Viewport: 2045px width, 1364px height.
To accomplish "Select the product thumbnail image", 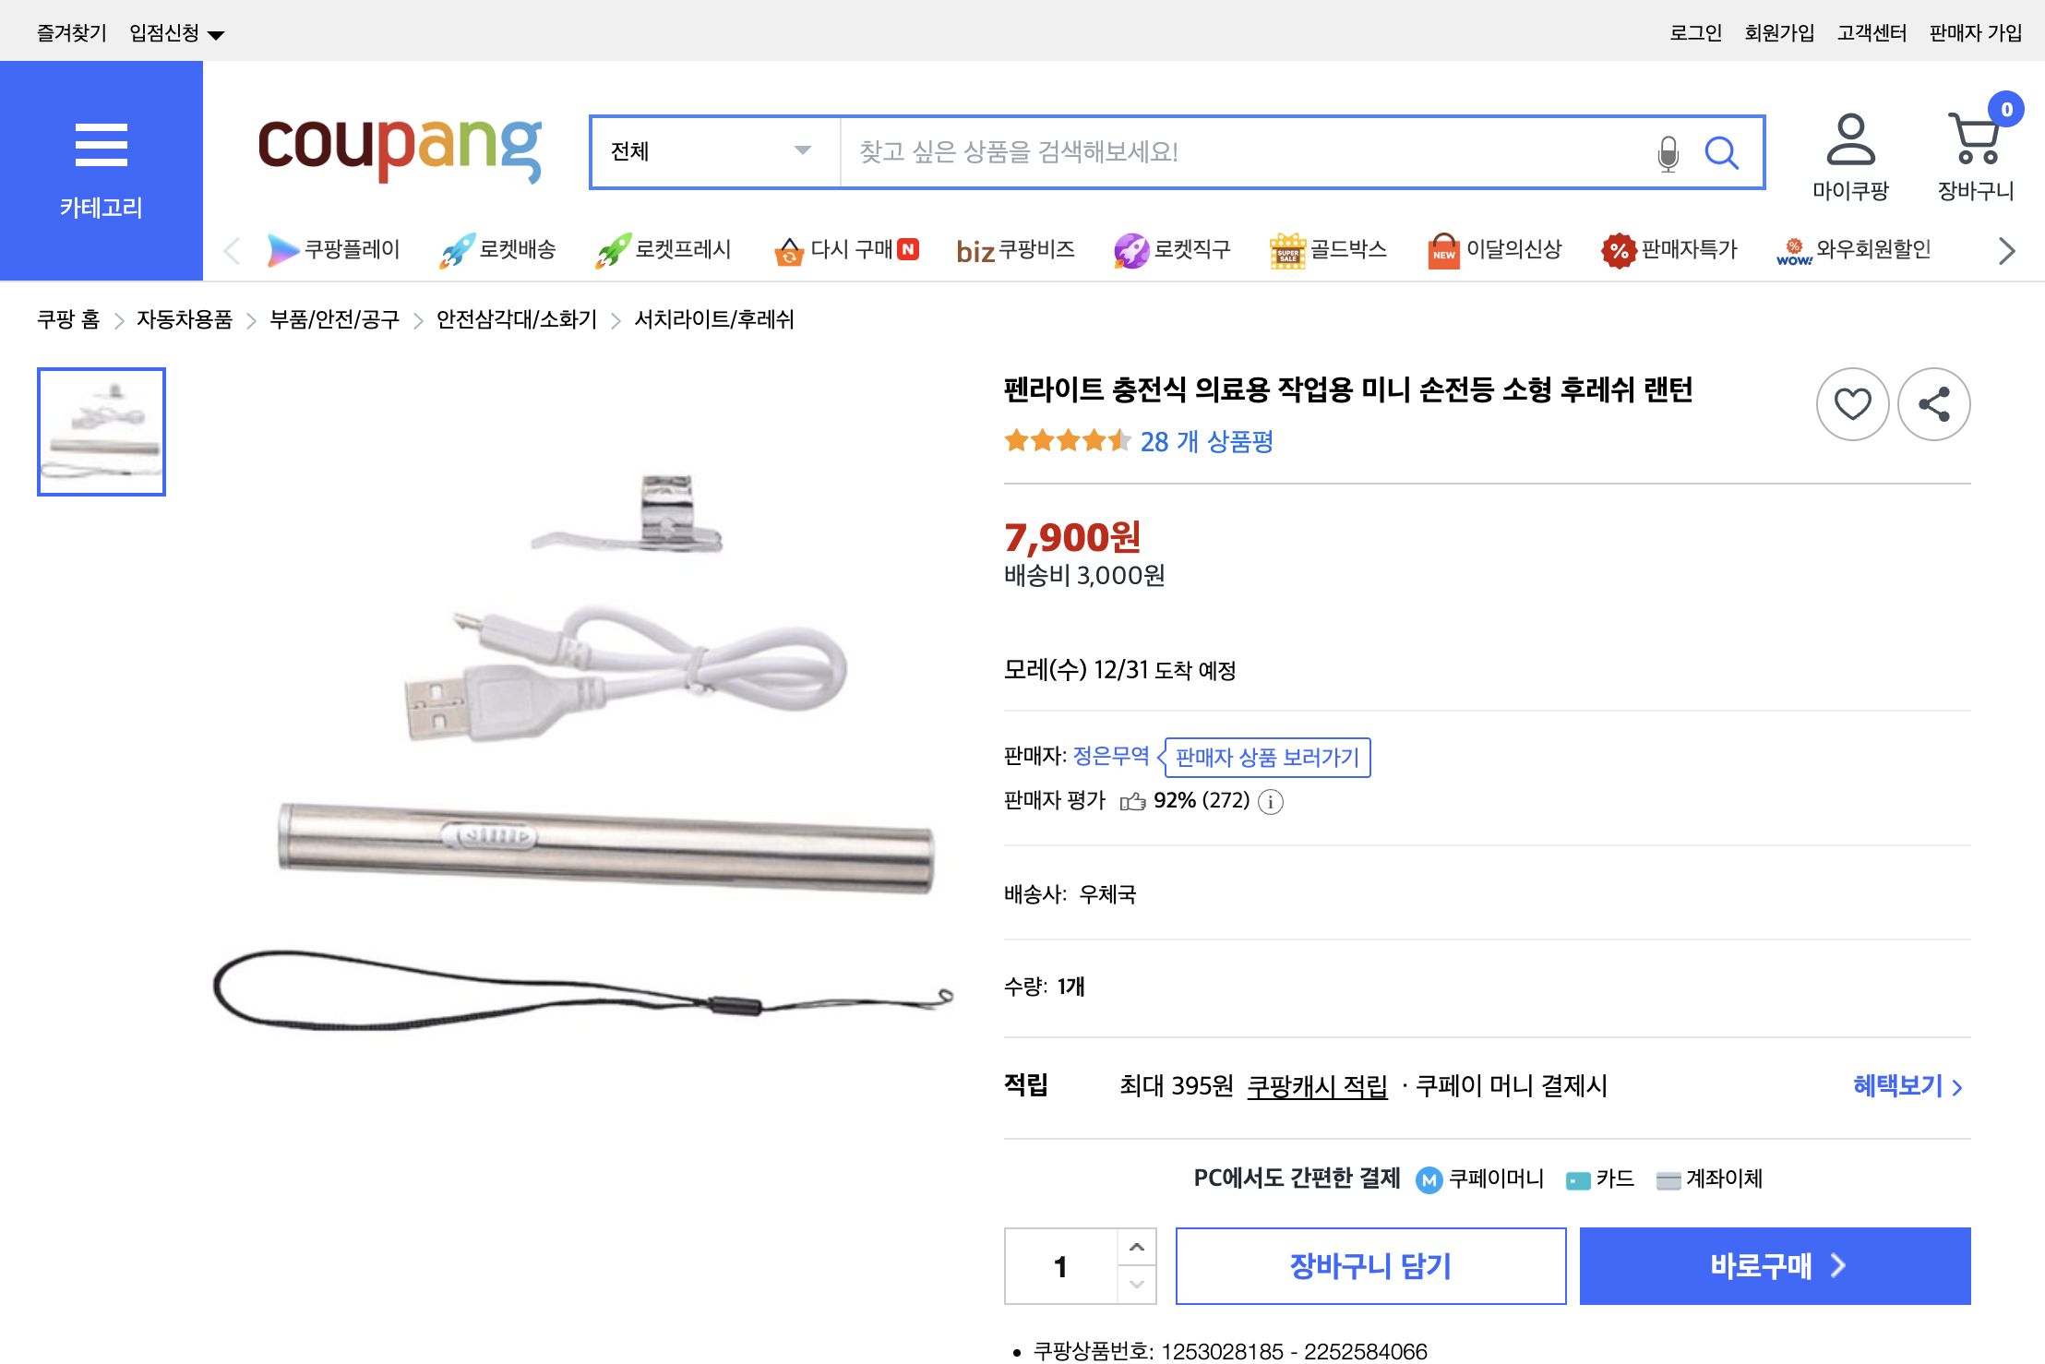I will [100, 431].
